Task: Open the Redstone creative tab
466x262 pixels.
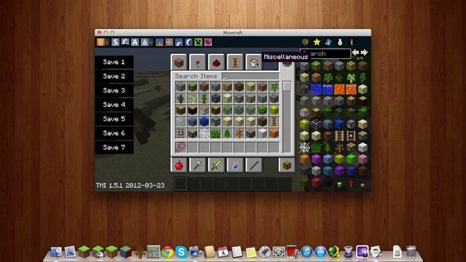Action: [216, 62]
